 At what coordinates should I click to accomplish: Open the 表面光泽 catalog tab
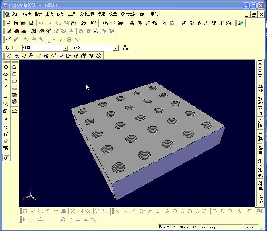[x=260, y=168]
